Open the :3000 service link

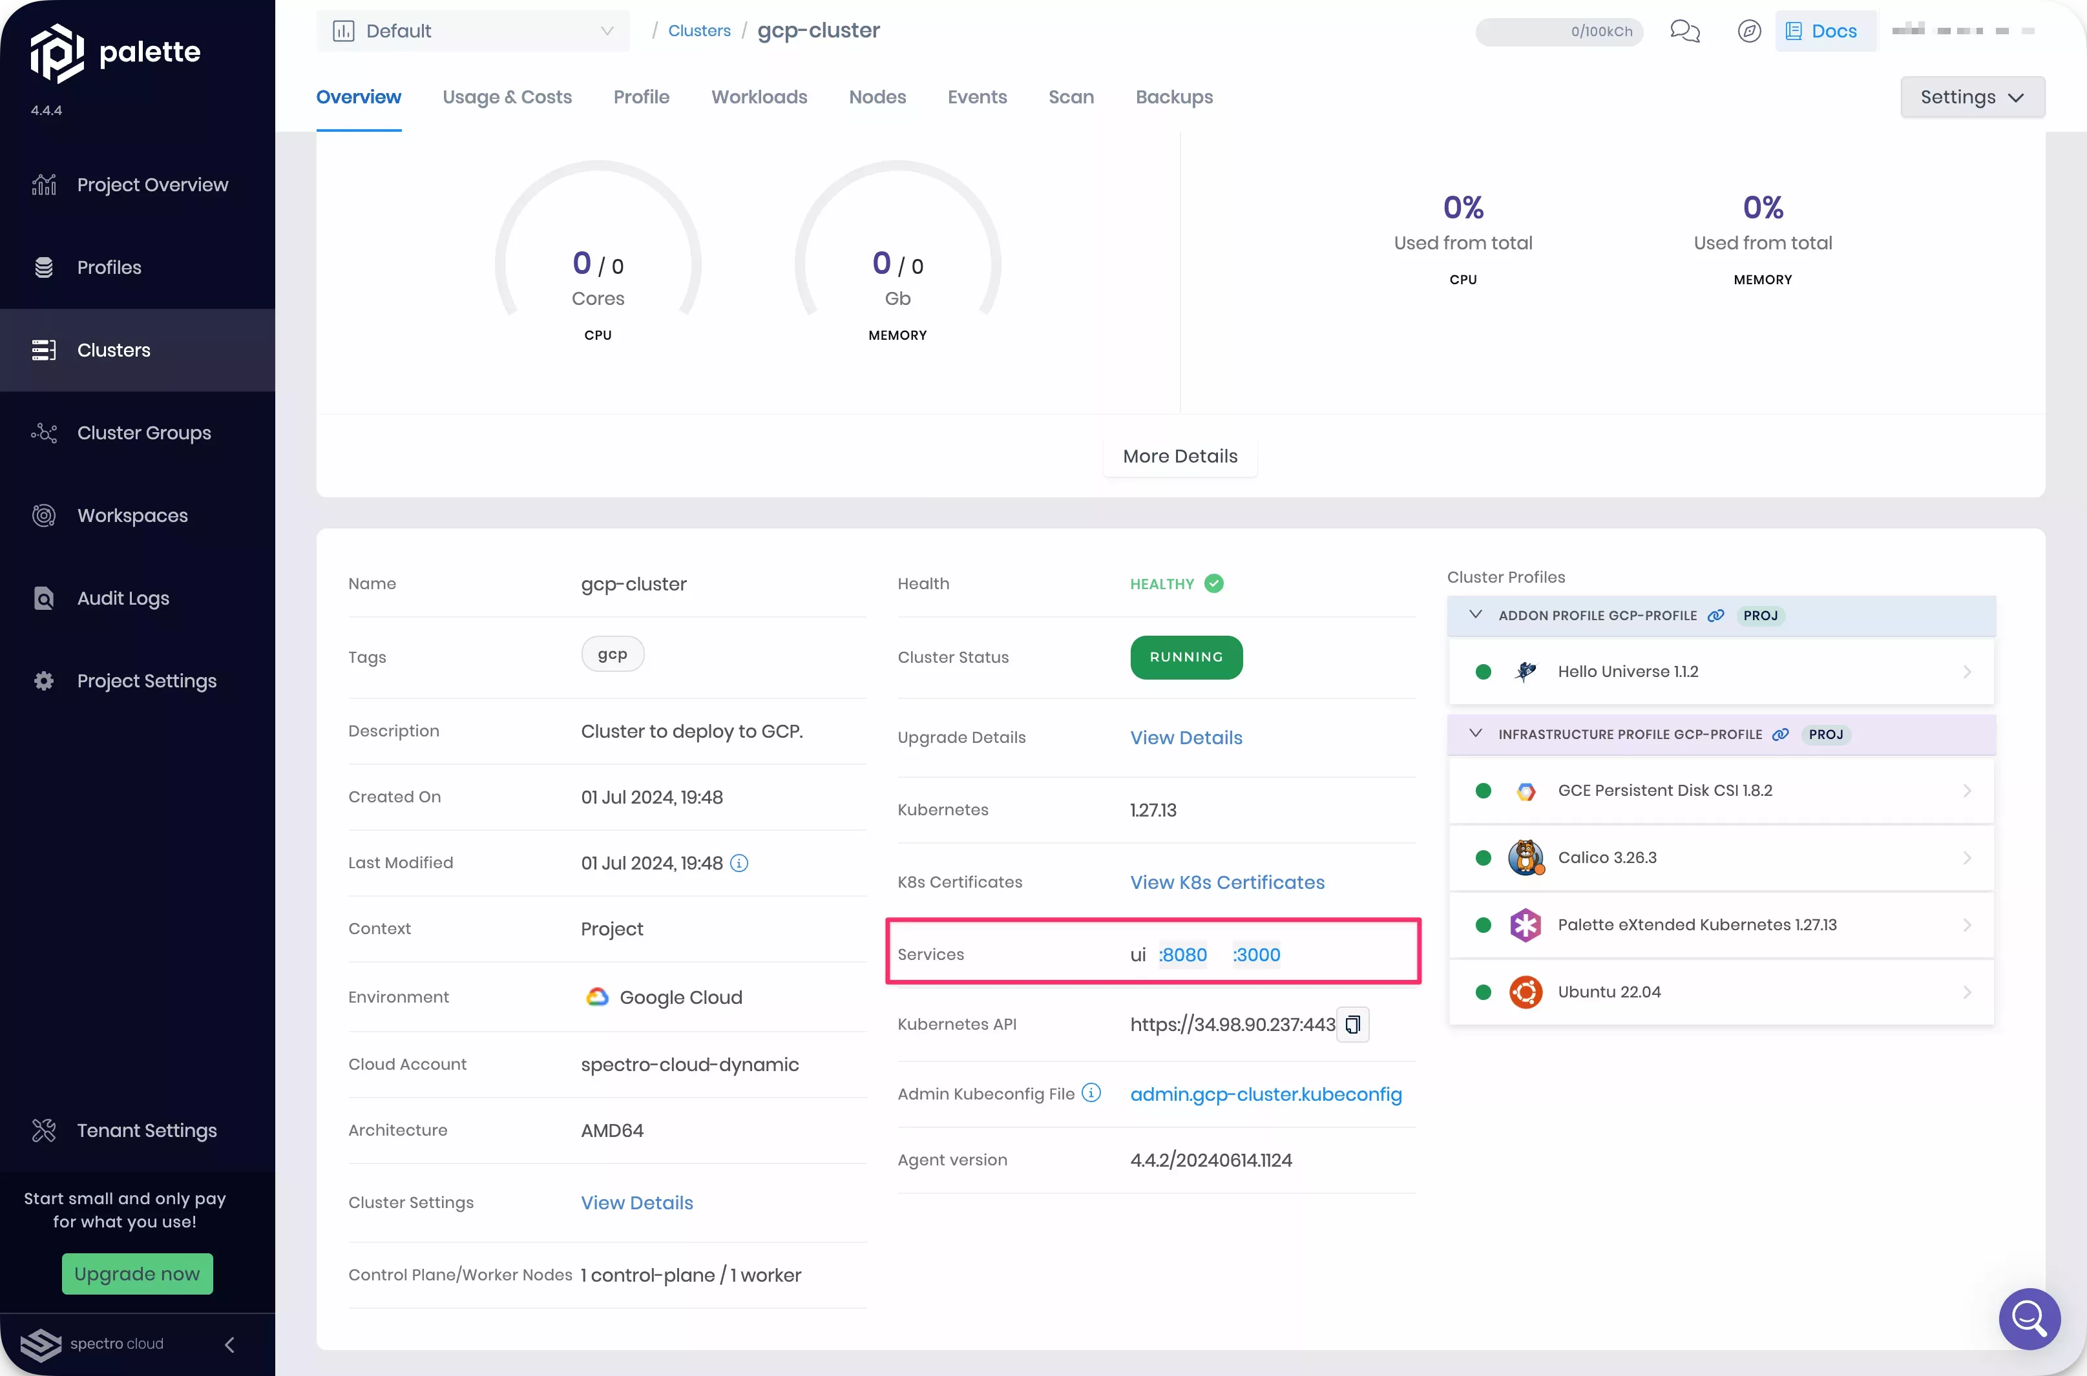(1256, 955)
